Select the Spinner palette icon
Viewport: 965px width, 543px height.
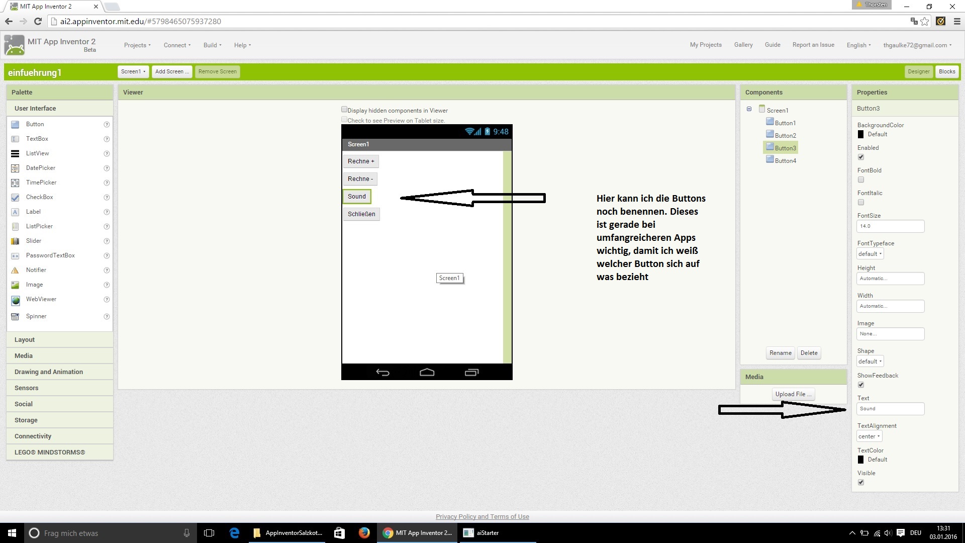15,316
